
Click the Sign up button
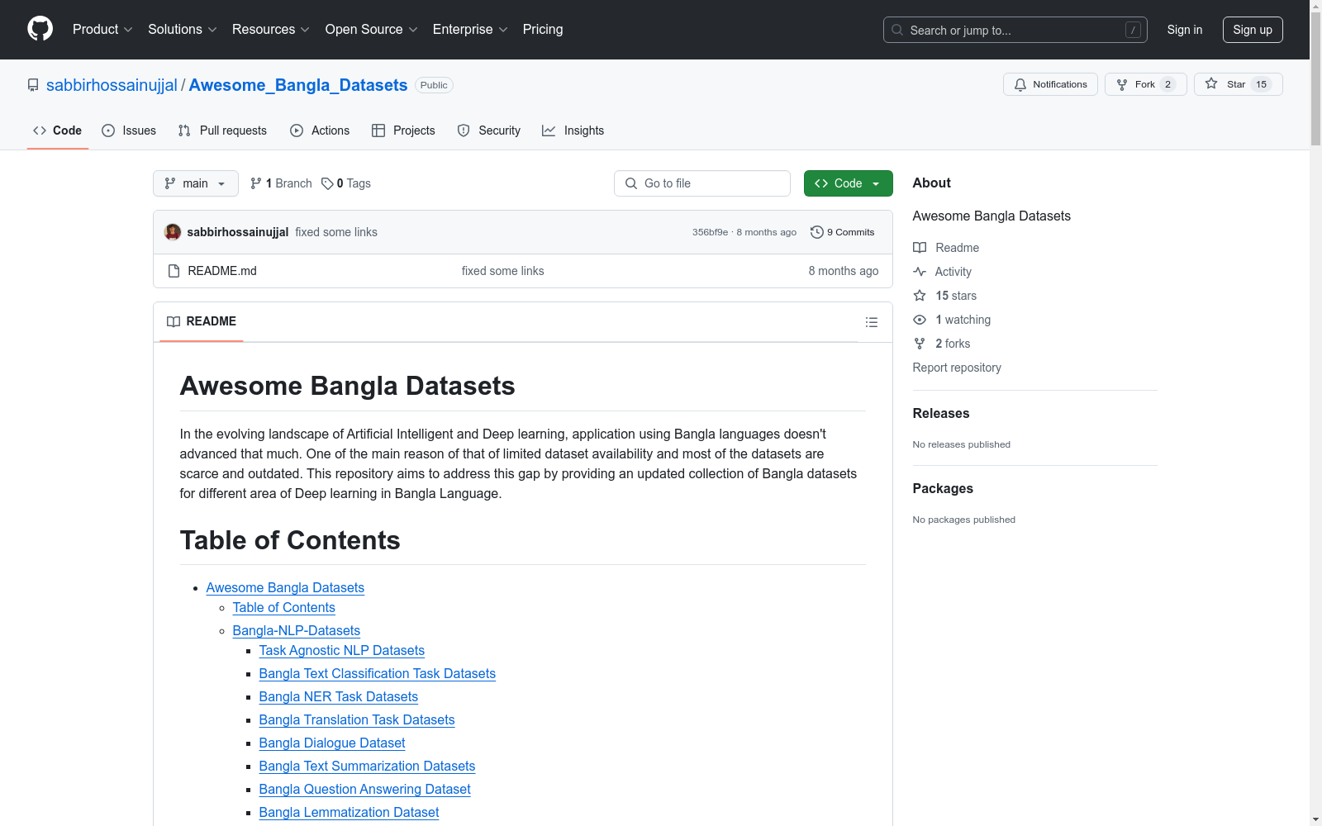coord(1253,30)
